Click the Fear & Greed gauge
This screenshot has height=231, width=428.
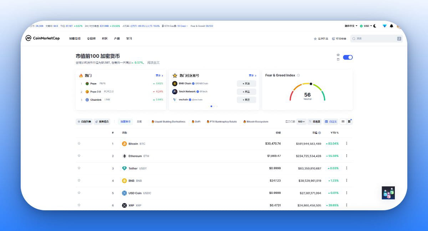click(307, 92)
